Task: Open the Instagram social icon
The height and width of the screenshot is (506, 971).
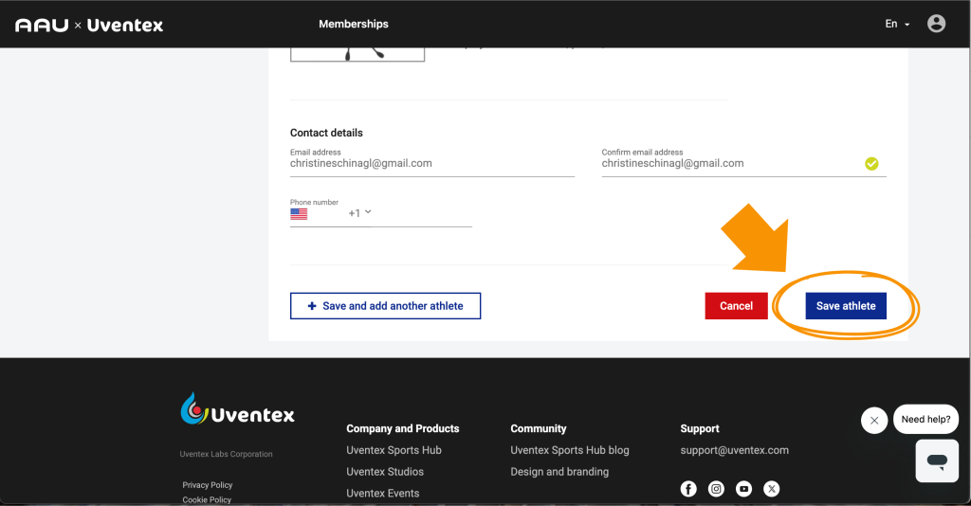Action: click(717, 489)
